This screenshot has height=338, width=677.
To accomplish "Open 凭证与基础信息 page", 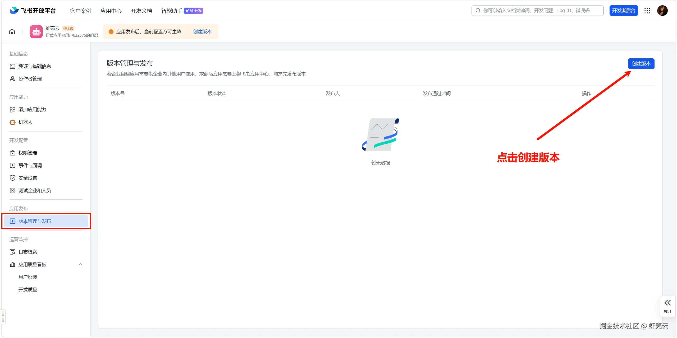I will tap(35, 66).
